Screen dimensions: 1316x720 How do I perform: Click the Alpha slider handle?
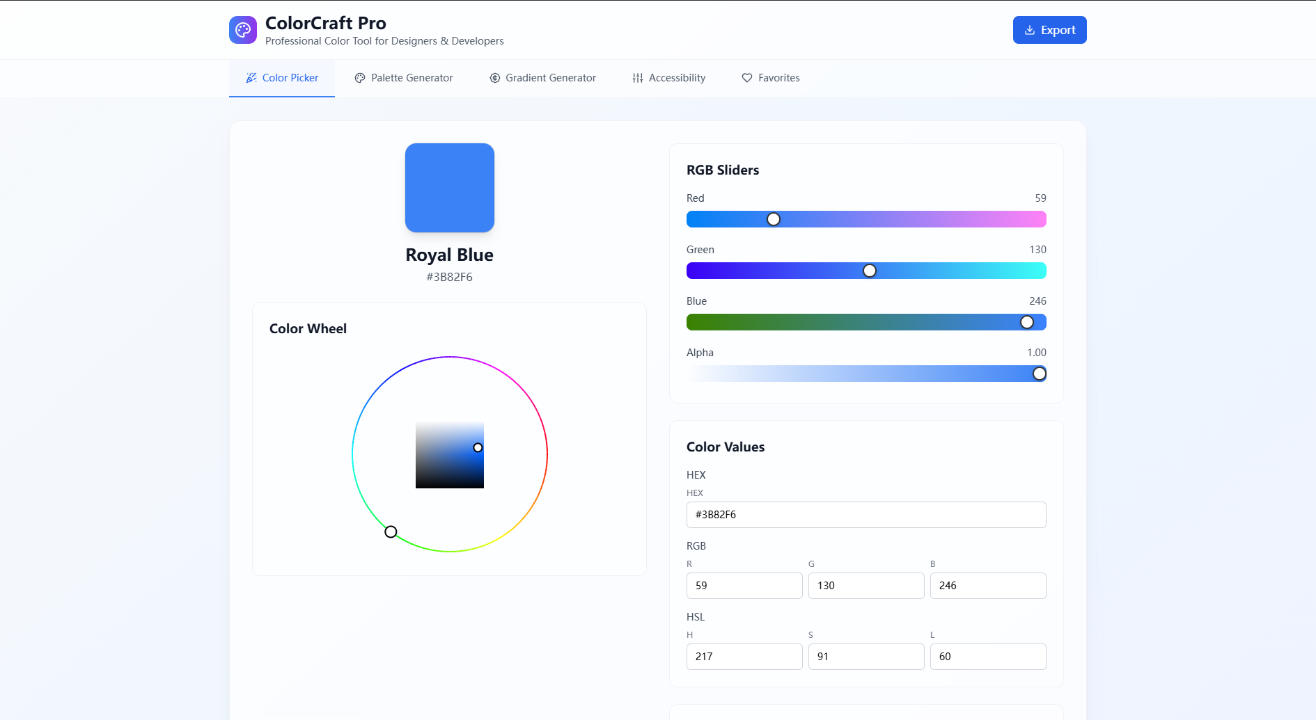pyautogui.click(x=1039, y=374)
